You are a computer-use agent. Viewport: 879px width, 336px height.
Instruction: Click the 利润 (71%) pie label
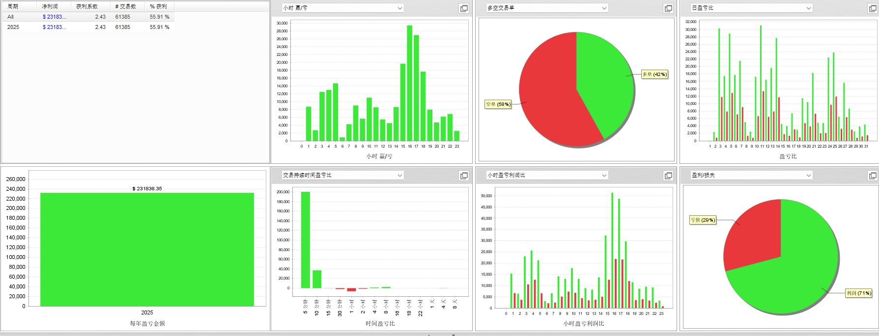[x=858, y=293]
